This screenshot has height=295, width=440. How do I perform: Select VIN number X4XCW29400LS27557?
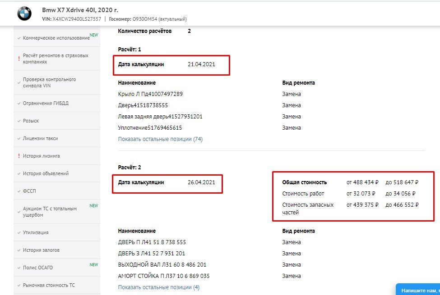click(x=77, y=19)
